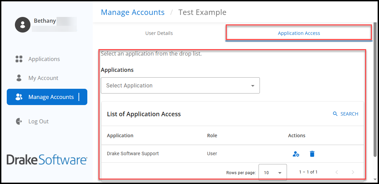Click the Drake Software logo
This screenshot has width=379, height=184.
[x=47, y=159]
